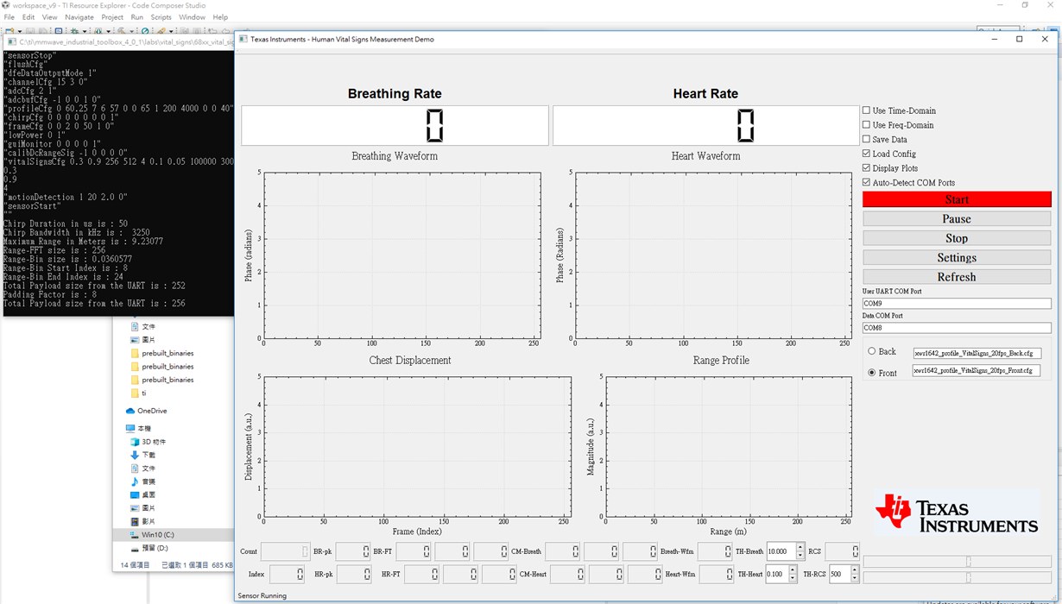Enable the Use Freq-Domain checkbox
The image size is (1062, 604).
(x=866, y=125)
